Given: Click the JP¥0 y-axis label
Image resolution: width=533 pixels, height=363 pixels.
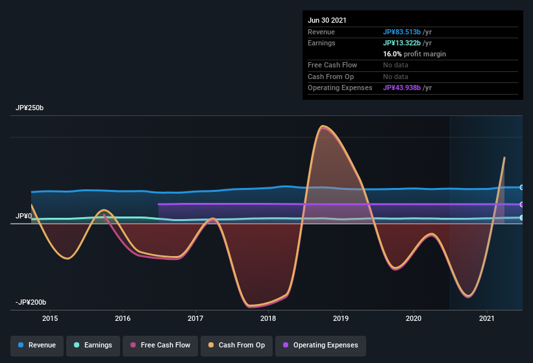Looking at the screenshot, I should [23, 216].
